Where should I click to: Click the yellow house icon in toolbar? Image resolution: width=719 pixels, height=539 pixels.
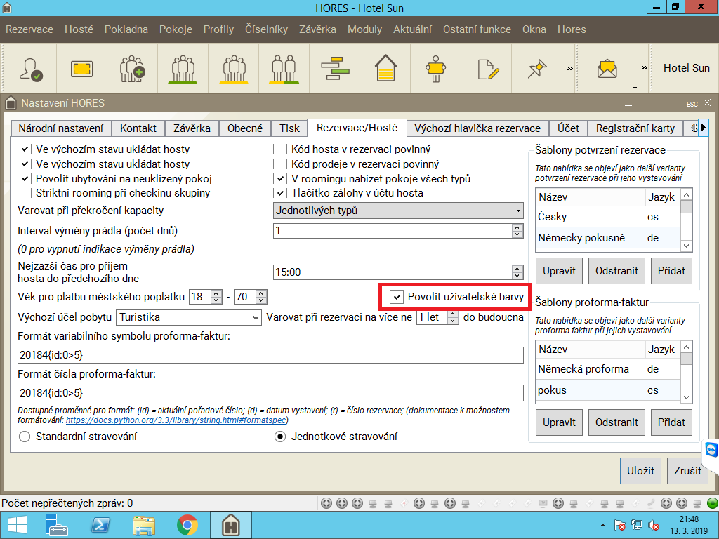385,69
